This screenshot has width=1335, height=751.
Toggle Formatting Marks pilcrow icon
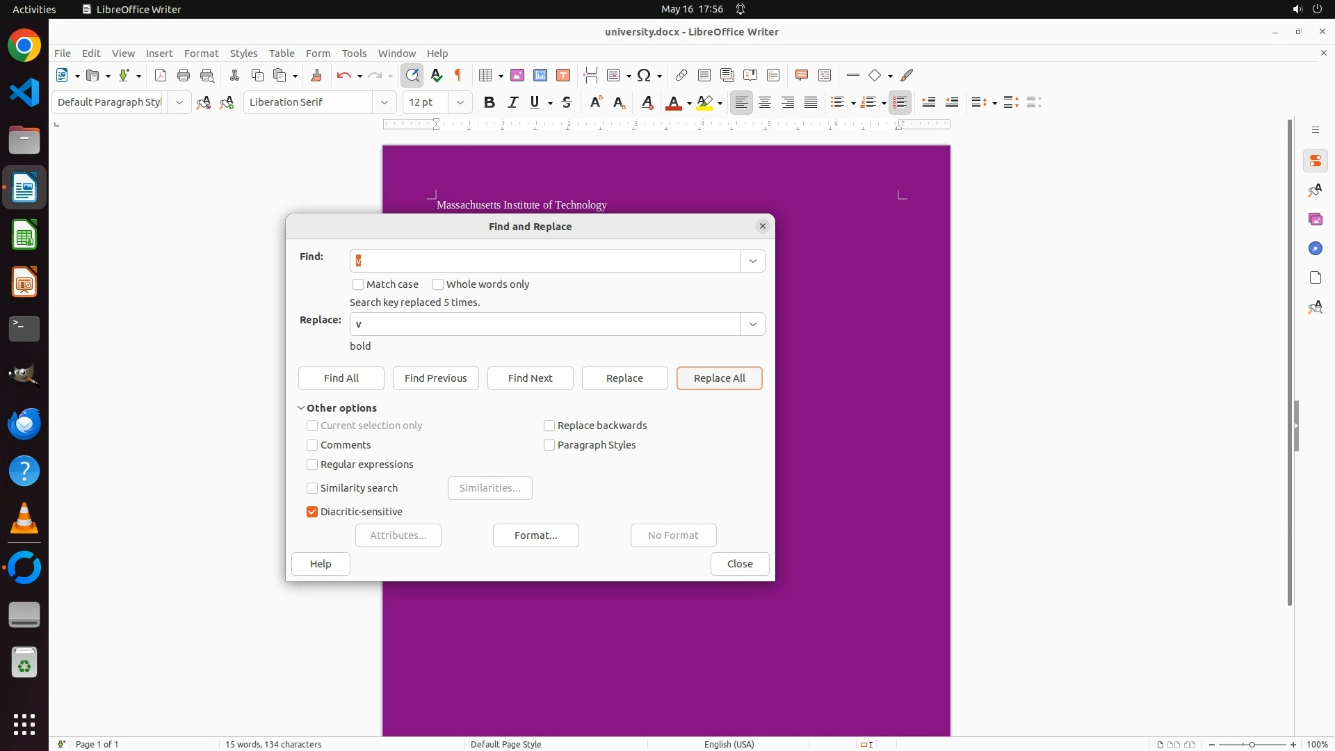pos(458,75)
